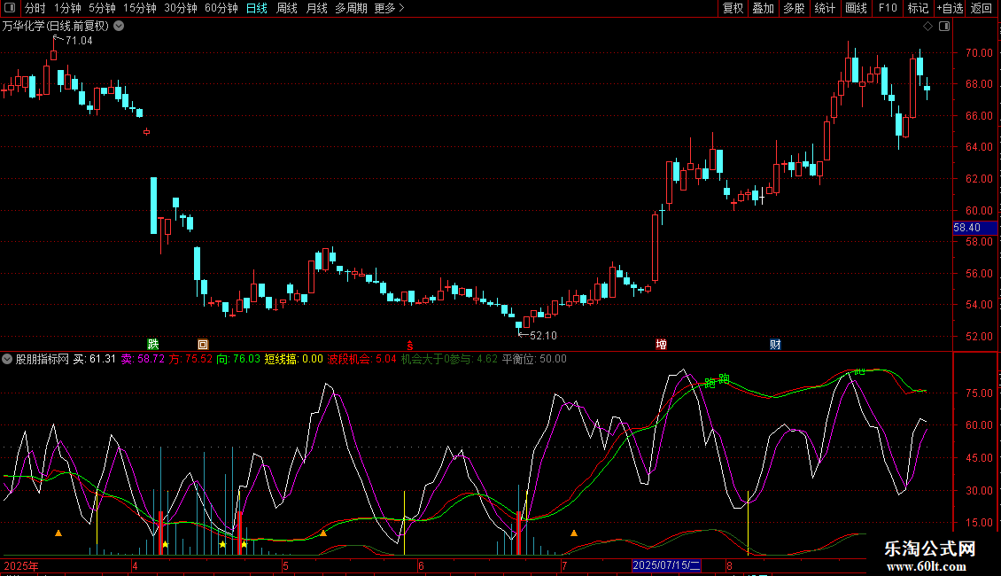
Task: Click the 2025/07/15/二 date label
Action: coord(666,565)
